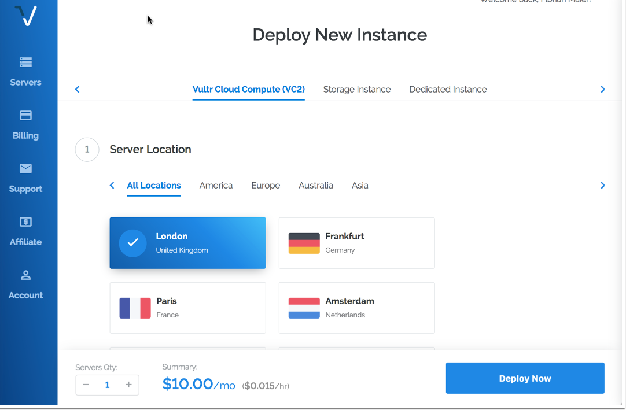Filter locations by Asia
The height and width of the screenshot is (410, 626).
pos(360,185)
